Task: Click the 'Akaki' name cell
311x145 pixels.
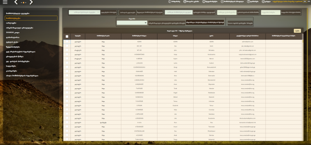Action: pos(175,135)
